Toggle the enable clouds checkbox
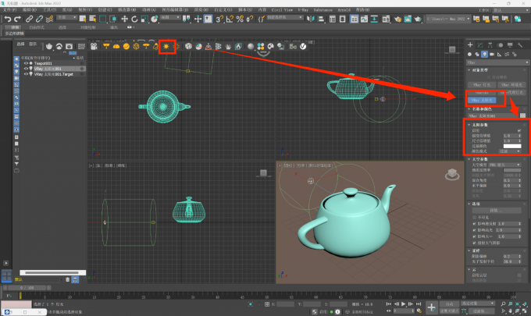Screen dimensions: 531x316 click(x=519, y=275)
